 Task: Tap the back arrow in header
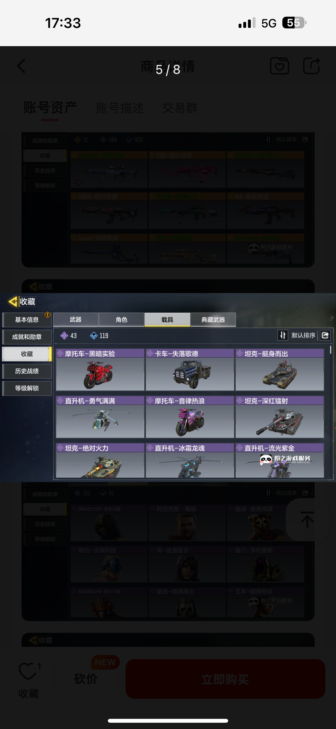tap(22, 66)
